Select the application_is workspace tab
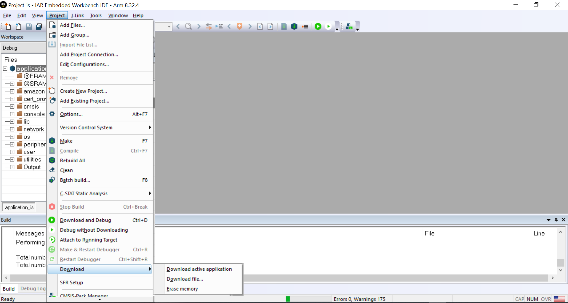 pos(19,207)
